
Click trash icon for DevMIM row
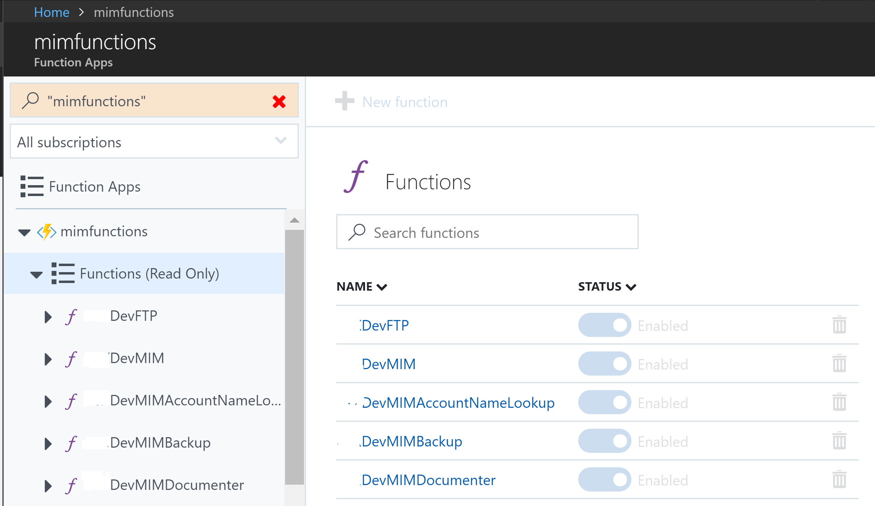point(839,363)
